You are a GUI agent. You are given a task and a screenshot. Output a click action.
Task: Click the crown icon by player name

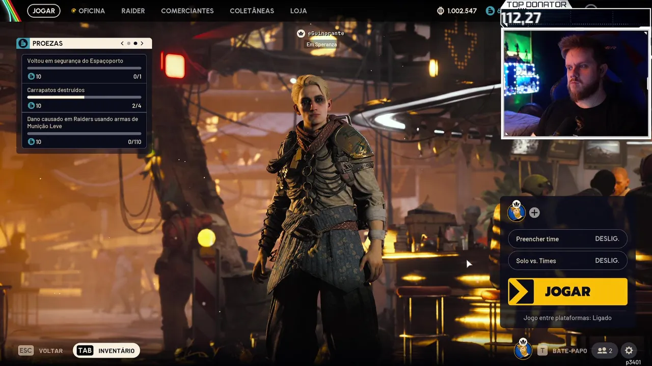pos(301,33)
